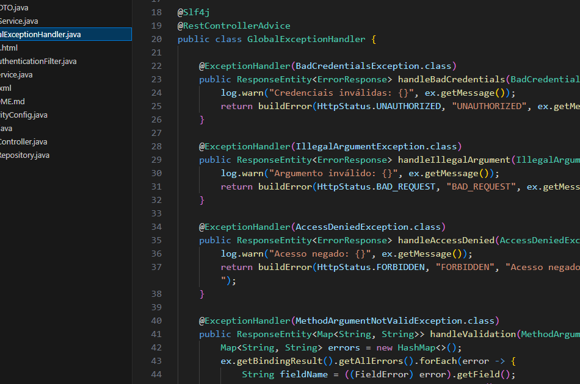Open the SecurityConfig.java file

pyautogui.click(x=24, y=115)
